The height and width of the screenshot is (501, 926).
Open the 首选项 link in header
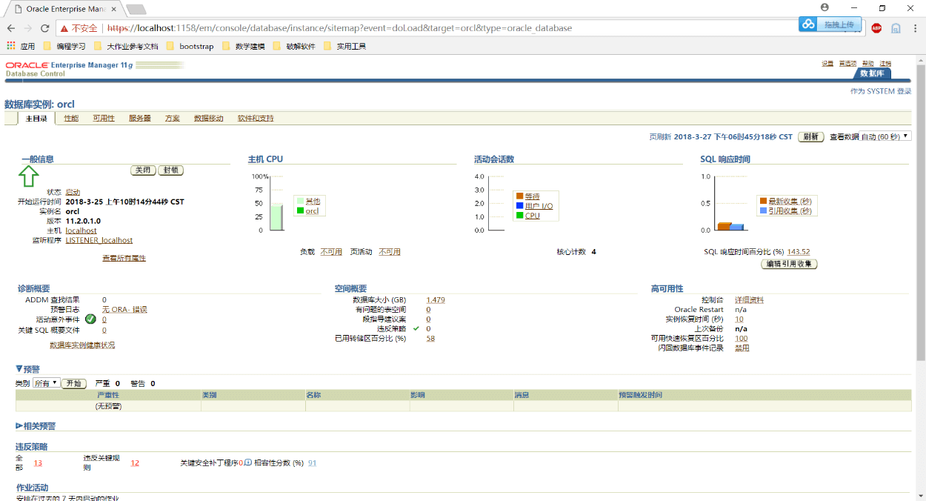click(847, 64)
